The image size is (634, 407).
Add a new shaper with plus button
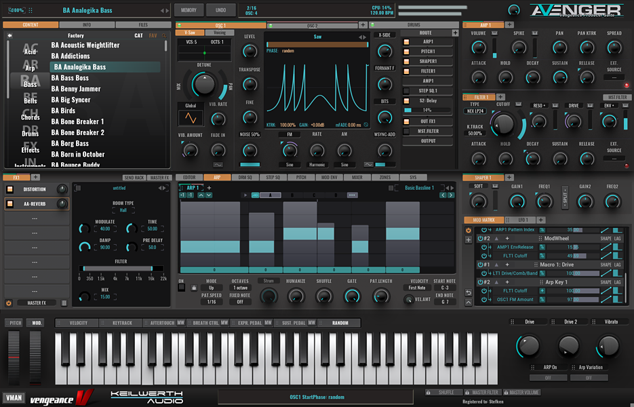509,177
